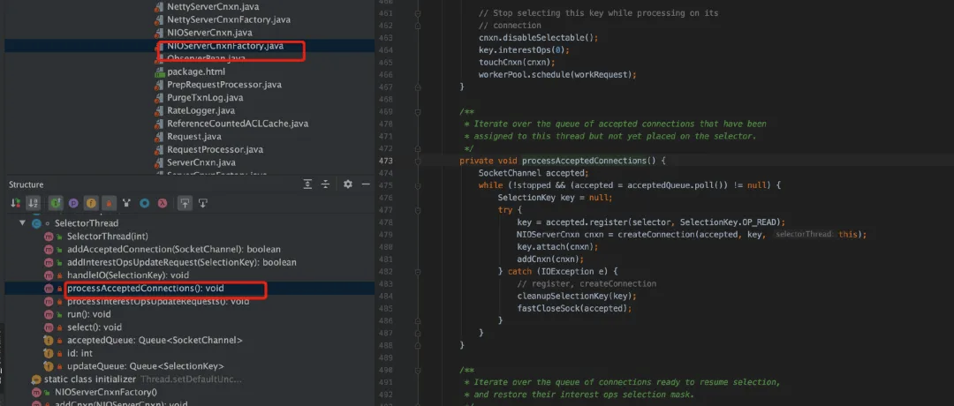Select SelectorThread(int) constructor in Structure
Viewport: 954px width, 406px height.
click(107, 237)
